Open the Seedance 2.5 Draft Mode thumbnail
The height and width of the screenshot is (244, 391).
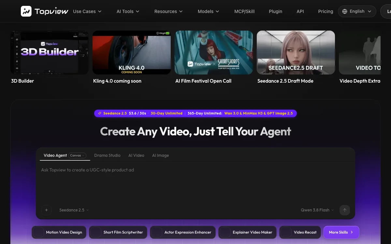click(x=296, y=53)
